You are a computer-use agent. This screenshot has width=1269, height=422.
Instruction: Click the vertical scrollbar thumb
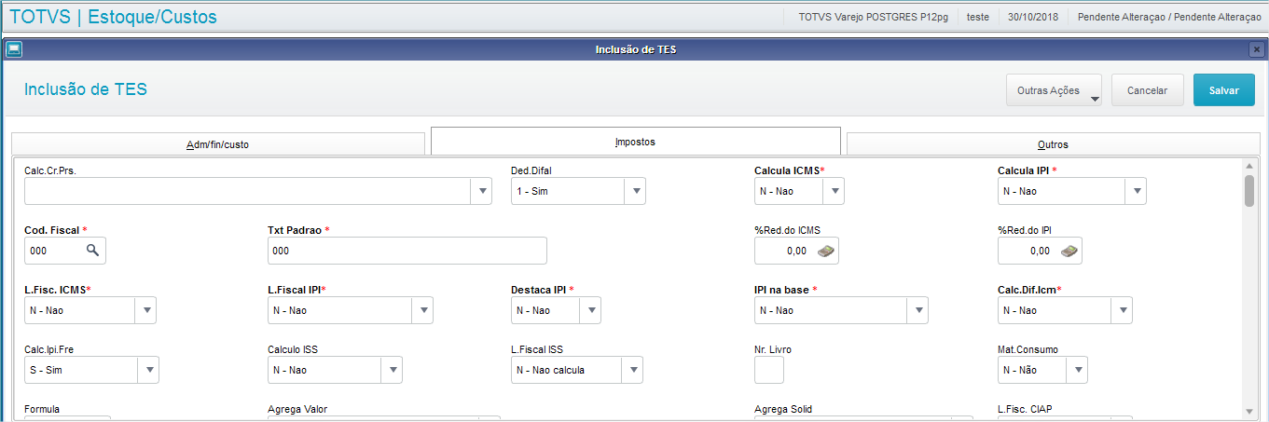[1248, 189]
